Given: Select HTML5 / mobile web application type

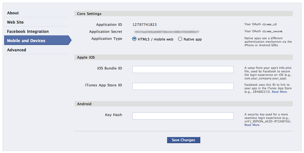Looking at the screenshot, I should point(134,39).
